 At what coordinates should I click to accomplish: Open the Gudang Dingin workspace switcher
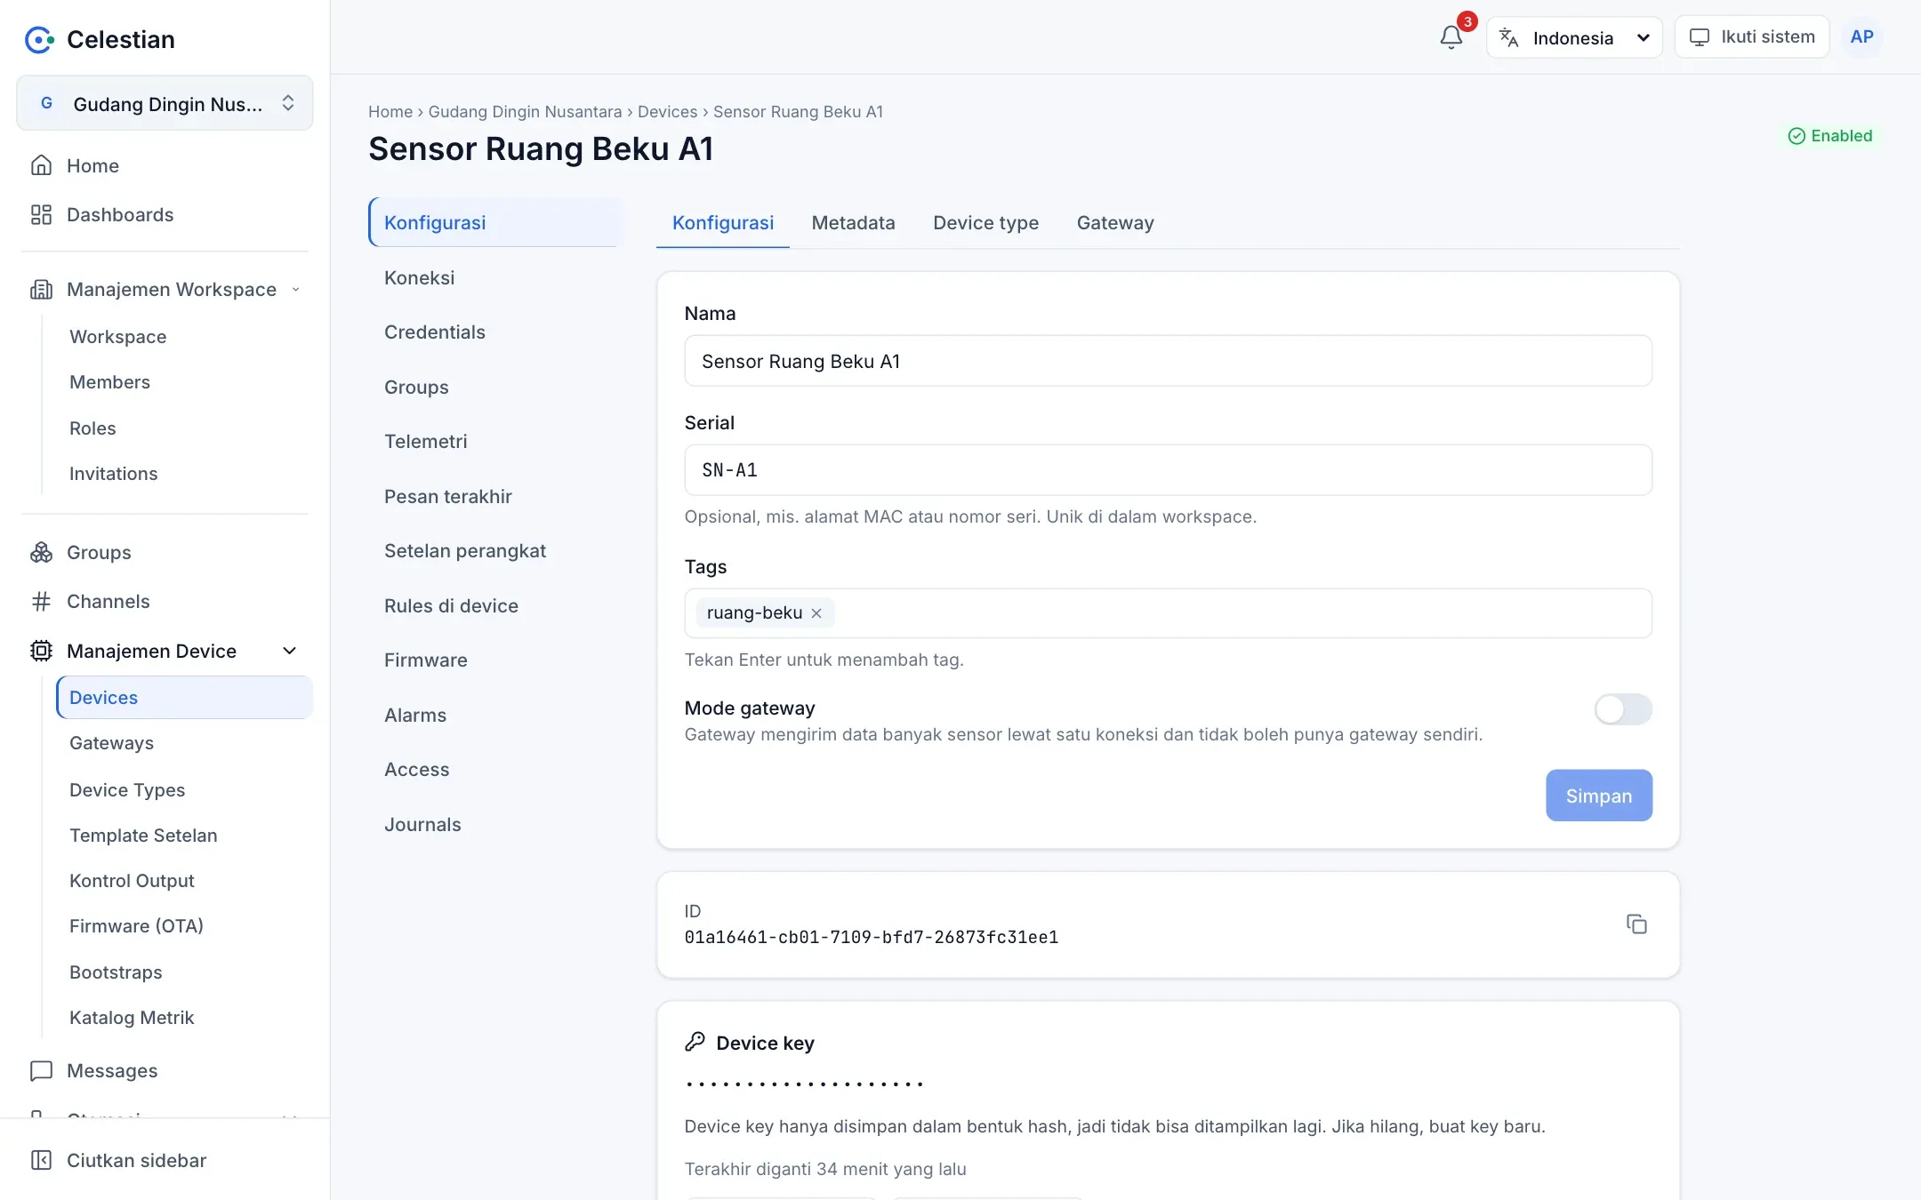click(165, 103)
